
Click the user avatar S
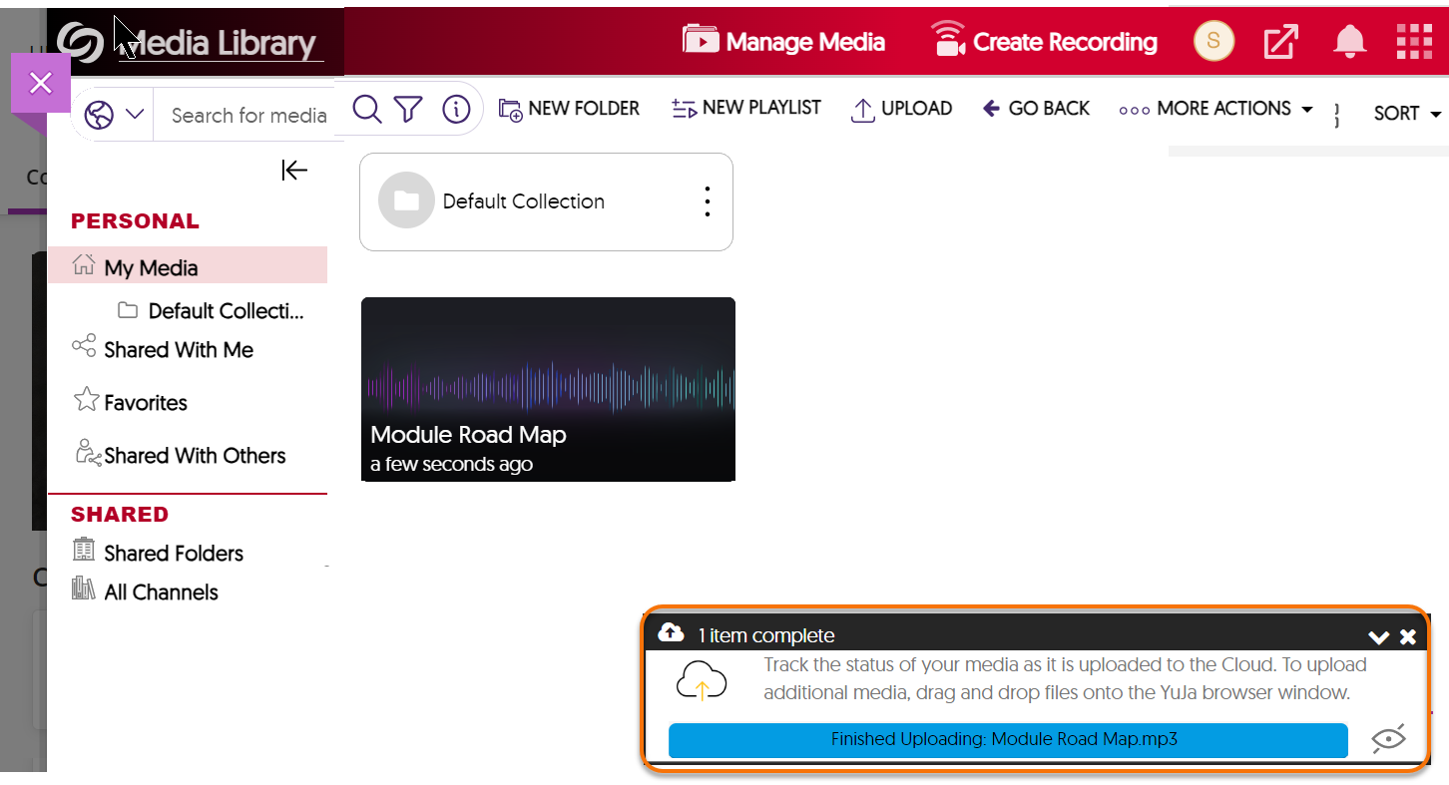1213,41
